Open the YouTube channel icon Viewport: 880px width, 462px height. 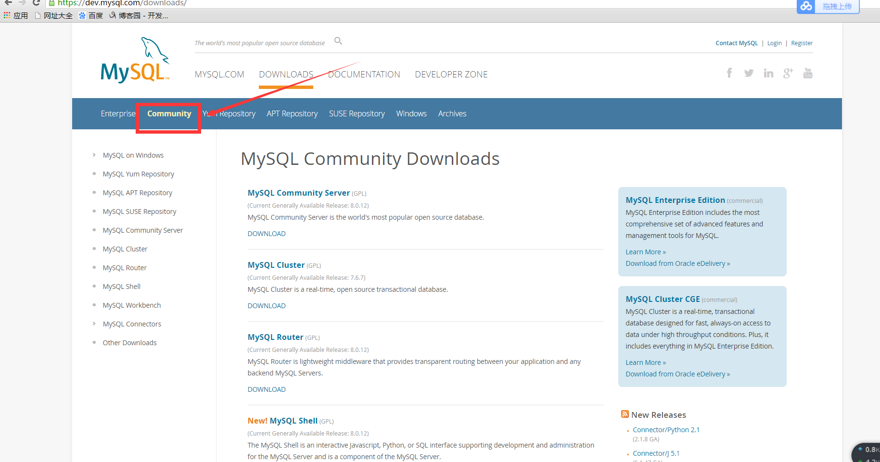coord(808,73)
